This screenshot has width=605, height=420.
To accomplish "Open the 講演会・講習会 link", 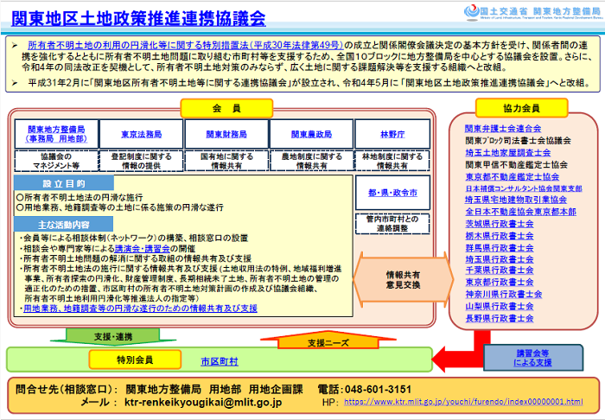I will pyautogui.click(x=142, y=248).
